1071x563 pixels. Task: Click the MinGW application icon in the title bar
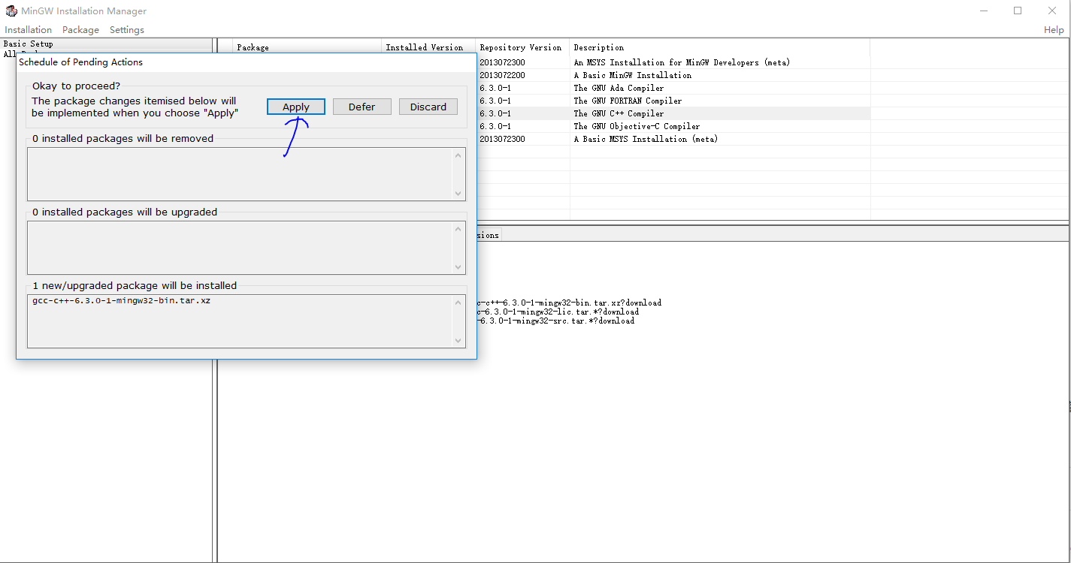click(11, 11)
